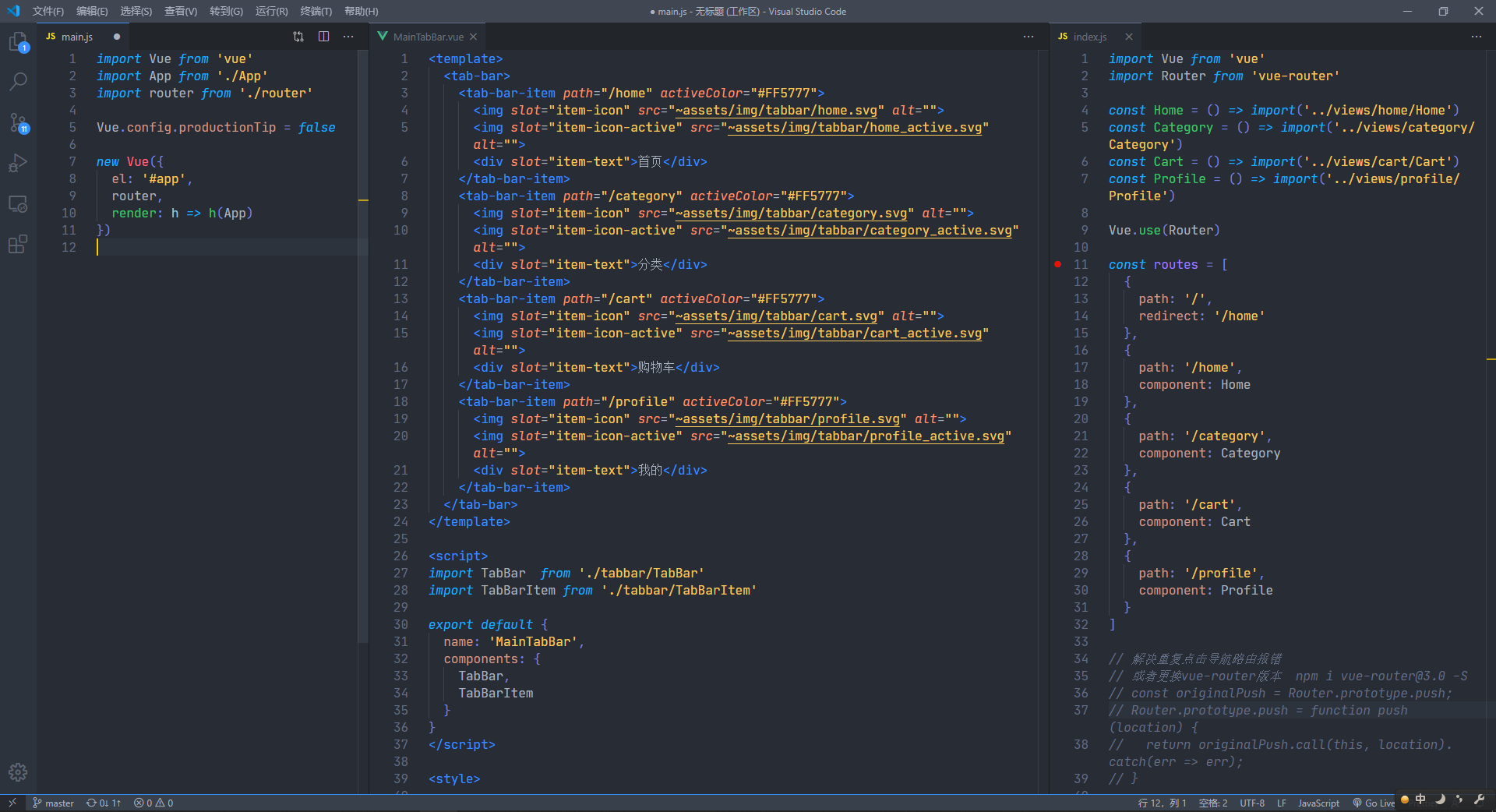Open the Manage gear menu
1496x812 pixels.
click(x=18, y=772)
